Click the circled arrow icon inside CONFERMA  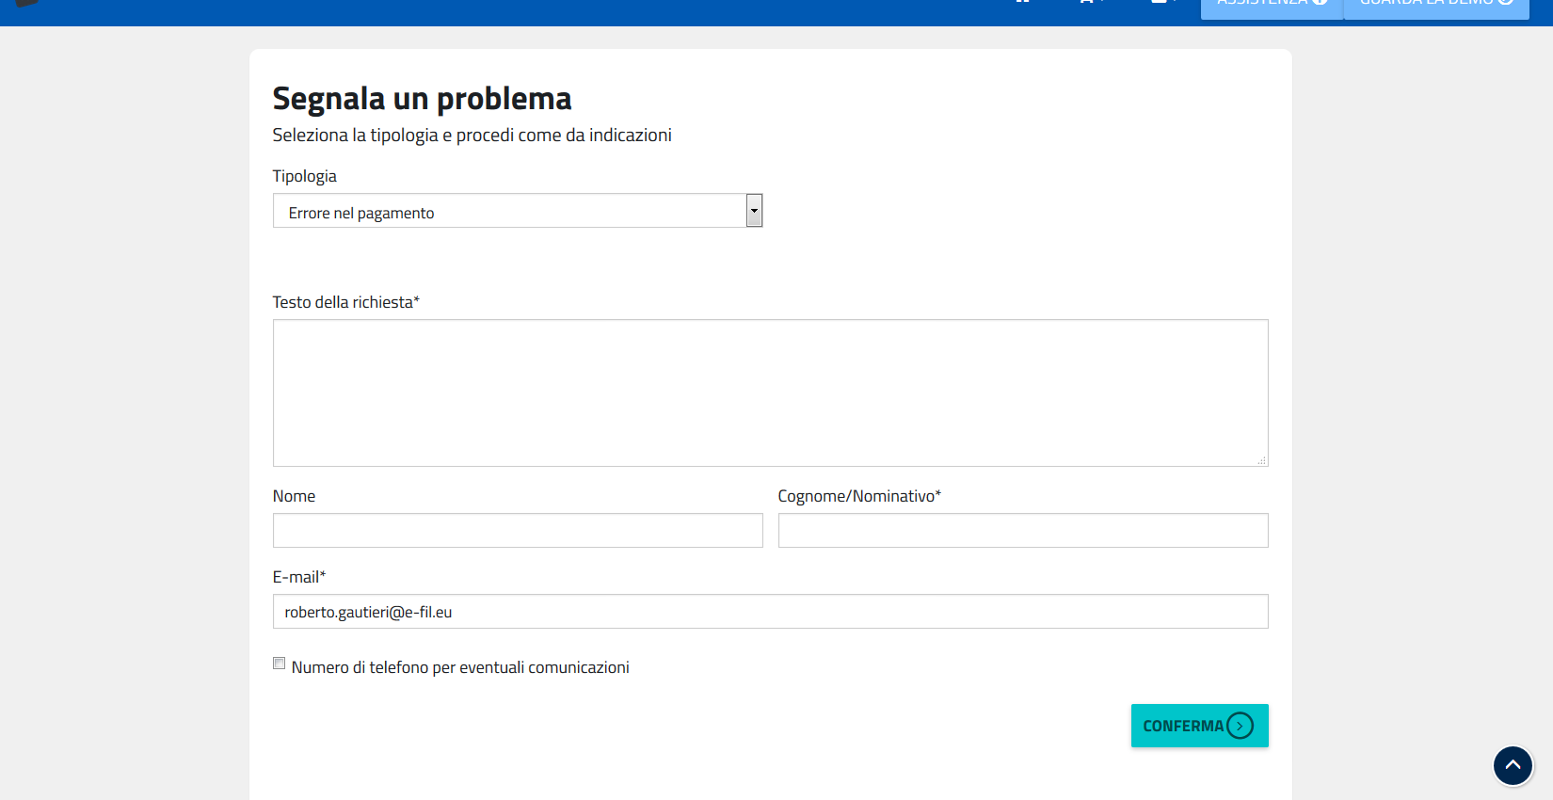tap(1241, 726)
